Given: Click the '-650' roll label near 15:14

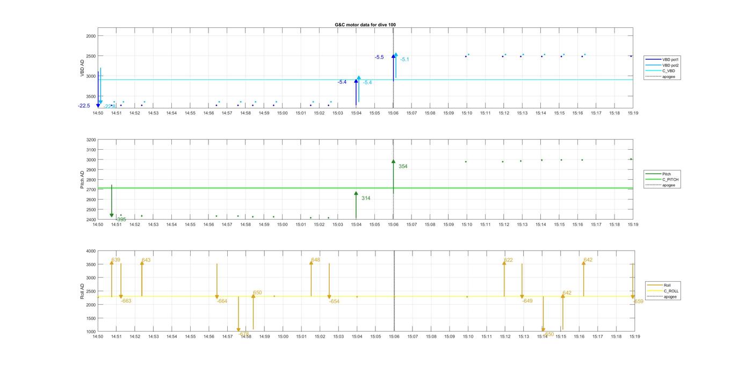Looking at the screenshot, I should 548,334.
